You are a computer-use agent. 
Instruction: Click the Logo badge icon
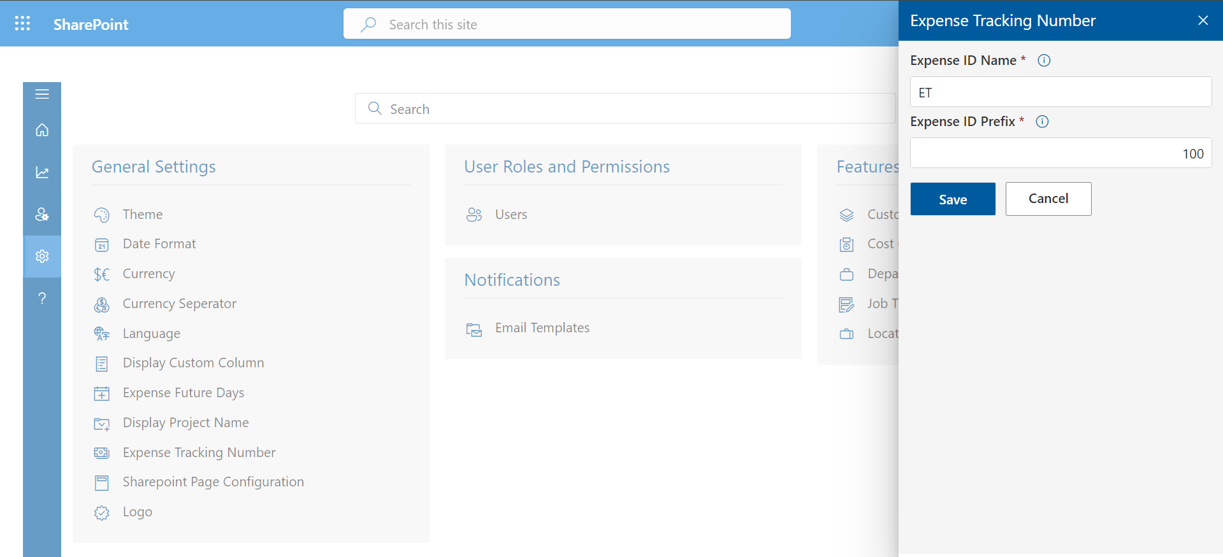pos(102,513)
